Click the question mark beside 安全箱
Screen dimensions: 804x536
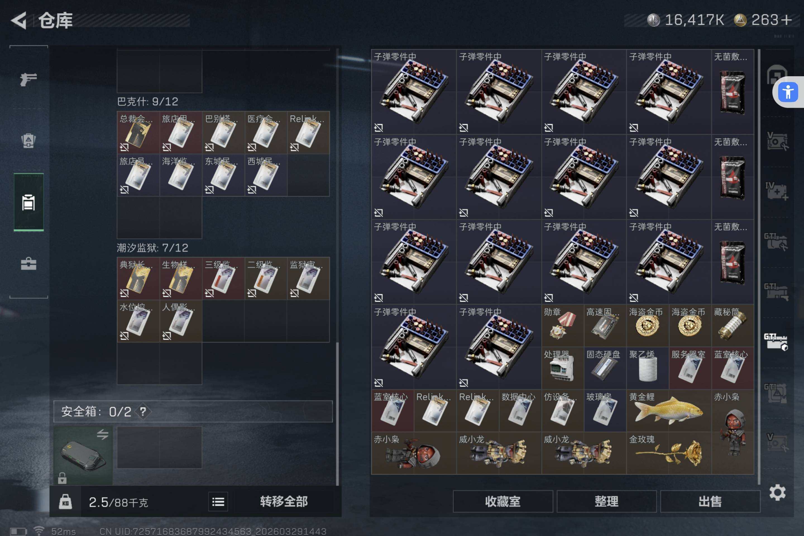(x=143, y=411)
